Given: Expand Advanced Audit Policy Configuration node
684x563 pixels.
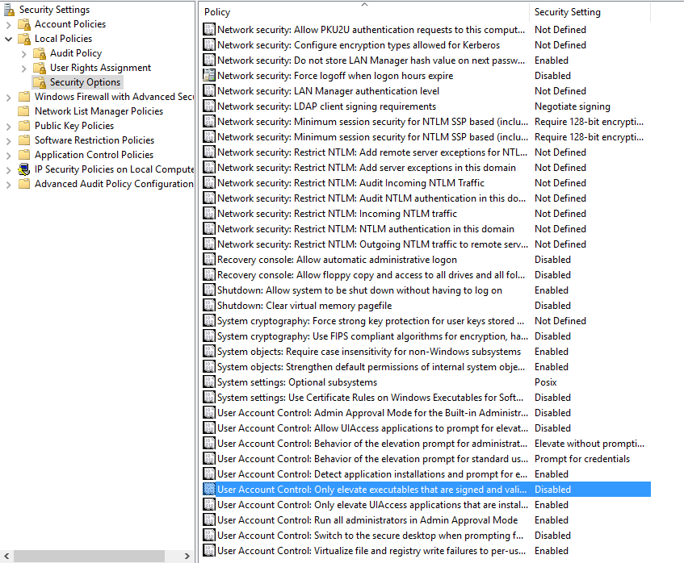Looking at the screenshot, I should click(9, 184).
